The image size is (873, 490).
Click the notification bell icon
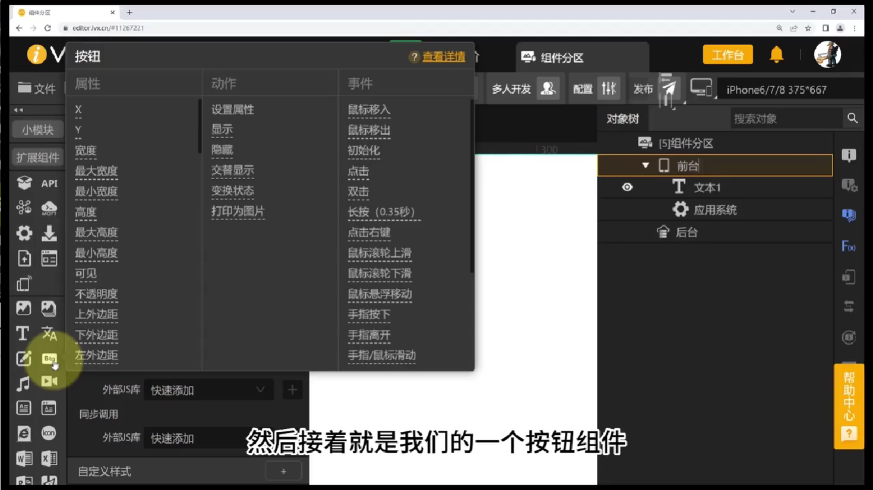(776, 55)
